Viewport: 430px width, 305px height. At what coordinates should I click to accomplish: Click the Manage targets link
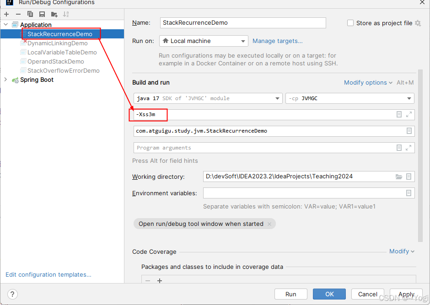(x=277, y=41)
